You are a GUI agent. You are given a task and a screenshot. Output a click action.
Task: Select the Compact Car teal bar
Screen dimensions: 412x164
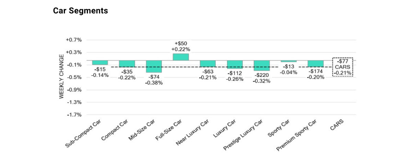coord(127,64)
